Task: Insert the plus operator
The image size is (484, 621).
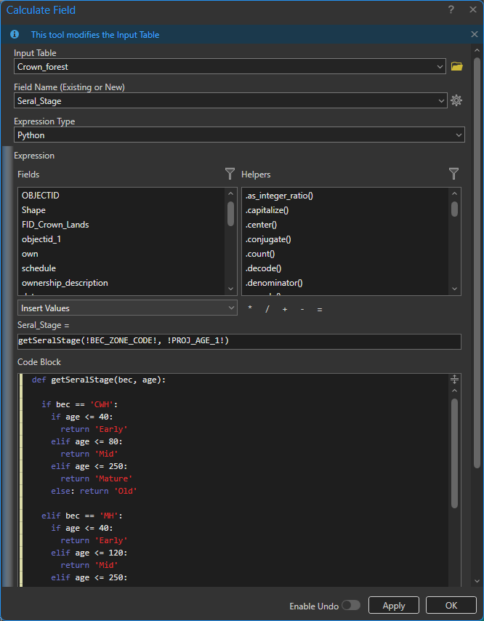Action: (x=285, y=309)
